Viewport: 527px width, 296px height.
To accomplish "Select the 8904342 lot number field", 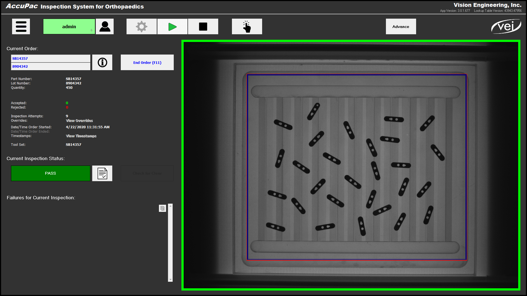I will 51,66.
